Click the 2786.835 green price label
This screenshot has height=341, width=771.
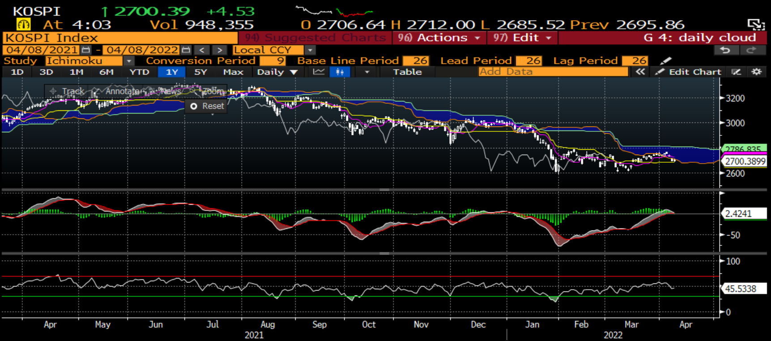pyautogui.click(x=743, y=148)
